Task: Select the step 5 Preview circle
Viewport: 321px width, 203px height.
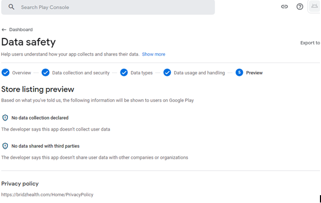Action: point(239,72)
